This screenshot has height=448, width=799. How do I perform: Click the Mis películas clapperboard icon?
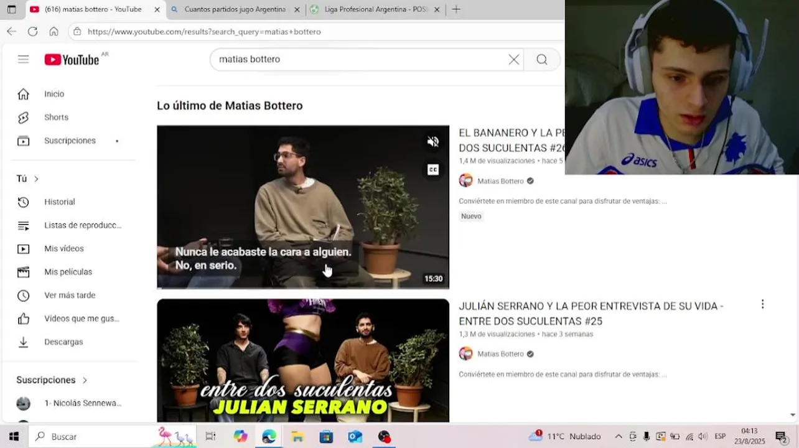23,272
